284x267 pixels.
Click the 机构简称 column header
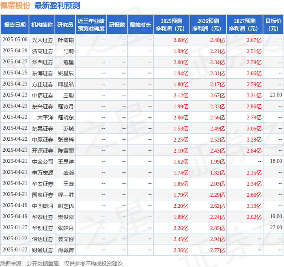(x=42, y=25)
